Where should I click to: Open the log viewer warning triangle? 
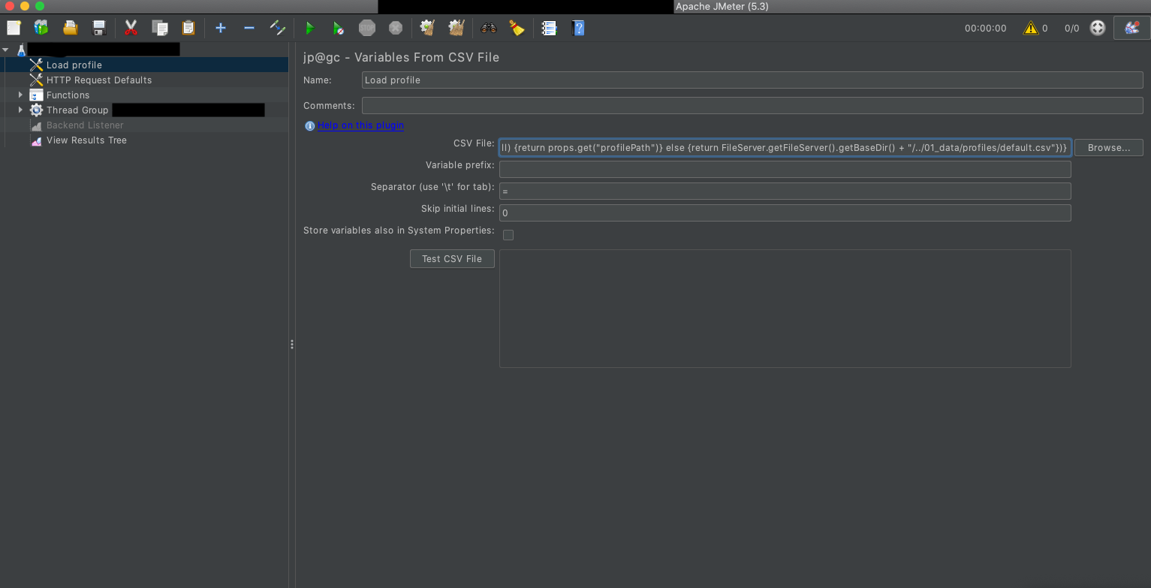[x=1031, y=28]
